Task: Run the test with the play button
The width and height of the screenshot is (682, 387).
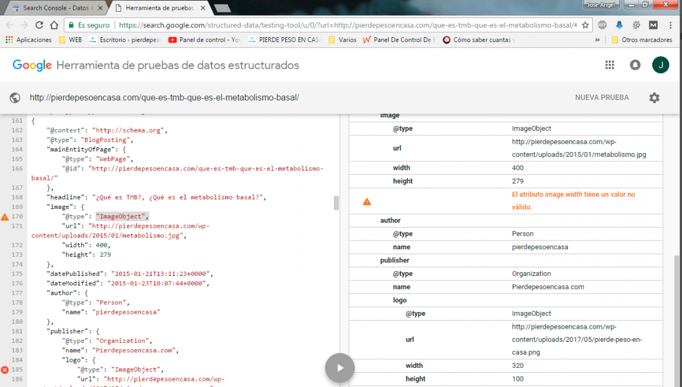Action: (340, 368)
